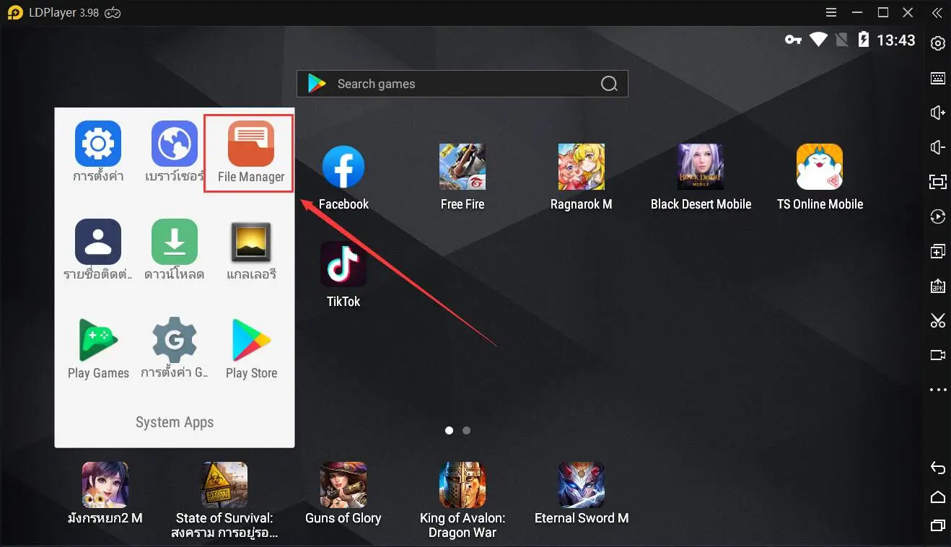Select first home screen page dot
This screenshot has width=951, height=547.
pyautogui.click(x=449, y=430)
